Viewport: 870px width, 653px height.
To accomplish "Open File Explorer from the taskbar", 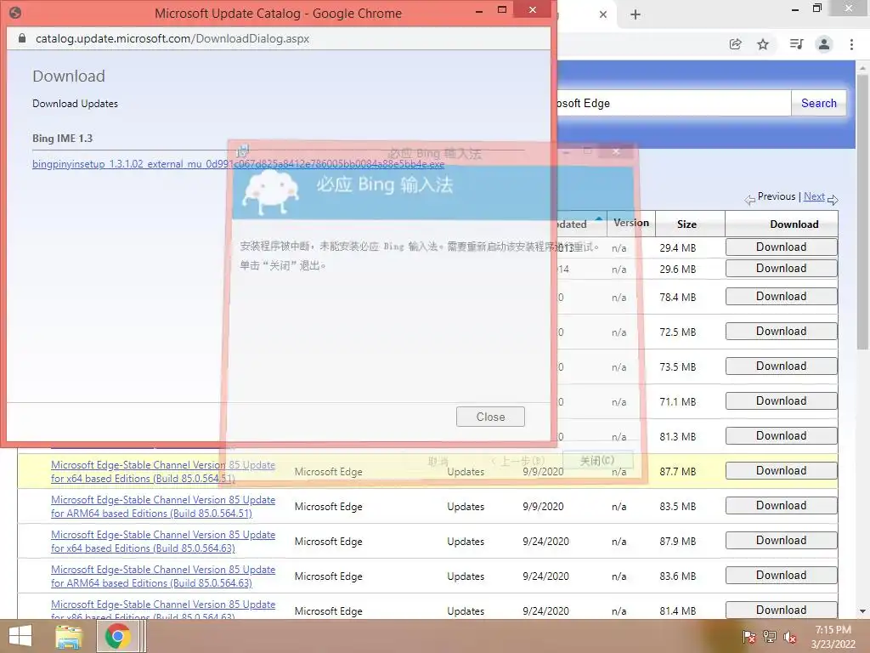I will click(x=69, y=636).
